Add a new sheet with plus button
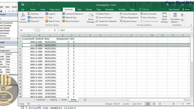Viewport: 194px width, 109px height. [x=85, y=100]
